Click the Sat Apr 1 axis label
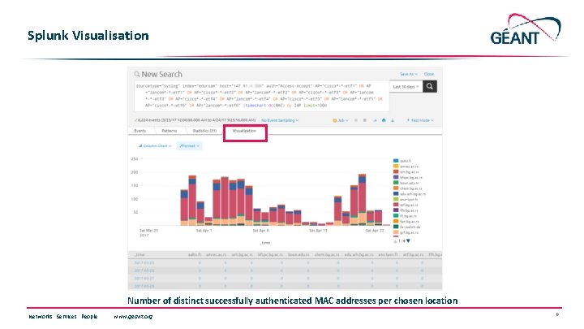The image size is (584, 329). pos(204,231)
